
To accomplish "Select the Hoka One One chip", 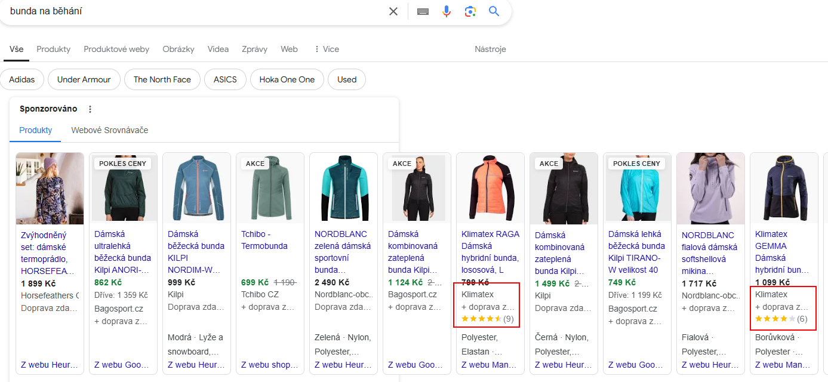I will (x=287, y=79).
